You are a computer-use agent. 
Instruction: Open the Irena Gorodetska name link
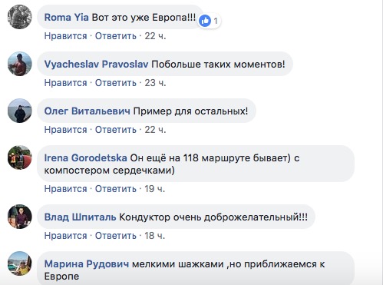[85, 157]
